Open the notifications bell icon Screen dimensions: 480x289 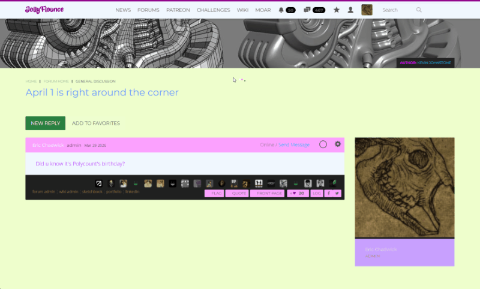click(x=281, y=10)
